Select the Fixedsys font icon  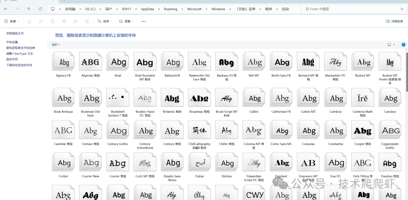390,162
